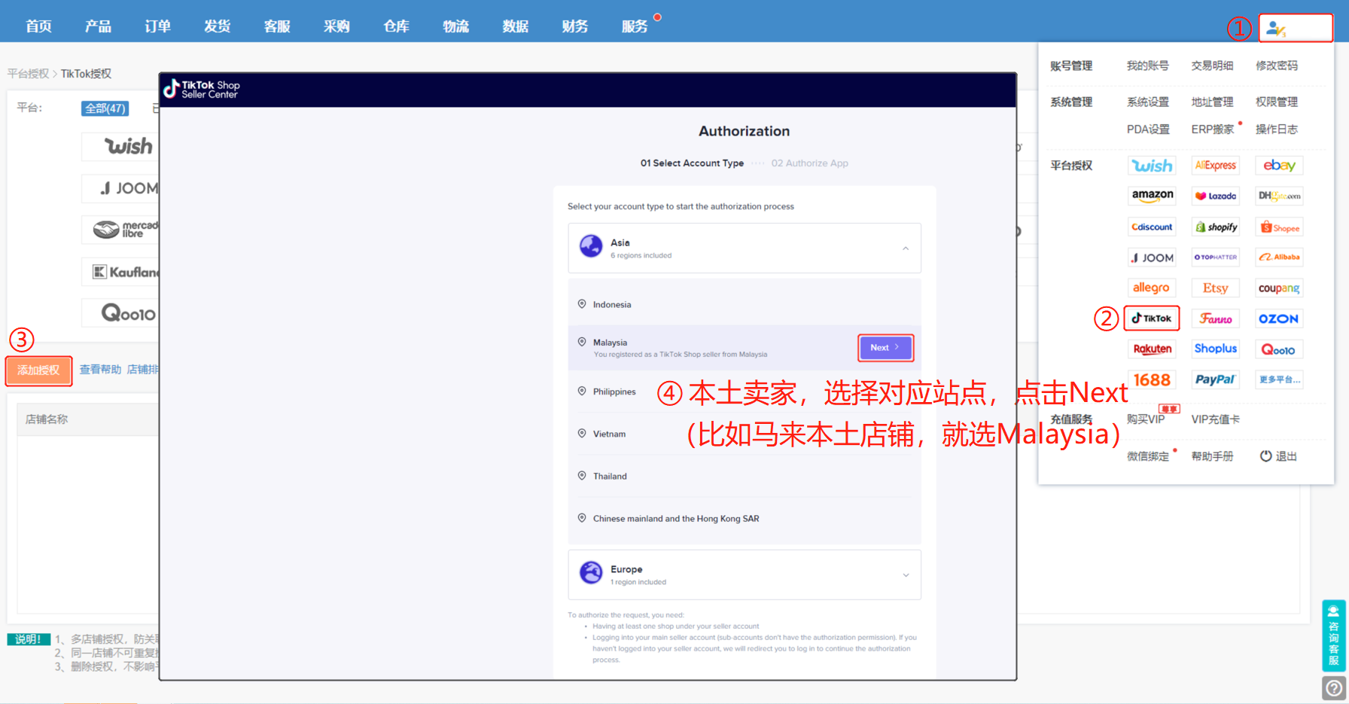1349x704 pixels.
Task: Collapse the Asia regions section
Action: pyautogui.click(x=905, y=247)
